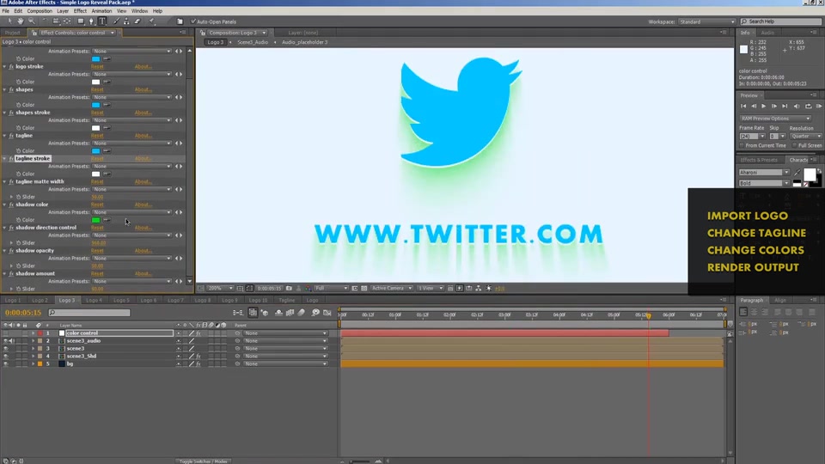Open the blue tagline color swatch
Screen dimensions: 825x464
pos(95,151)
